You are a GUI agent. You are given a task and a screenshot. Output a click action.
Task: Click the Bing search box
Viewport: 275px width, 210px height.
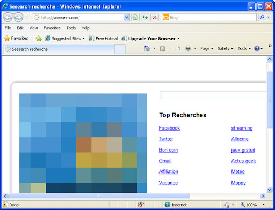coord(209,18)
